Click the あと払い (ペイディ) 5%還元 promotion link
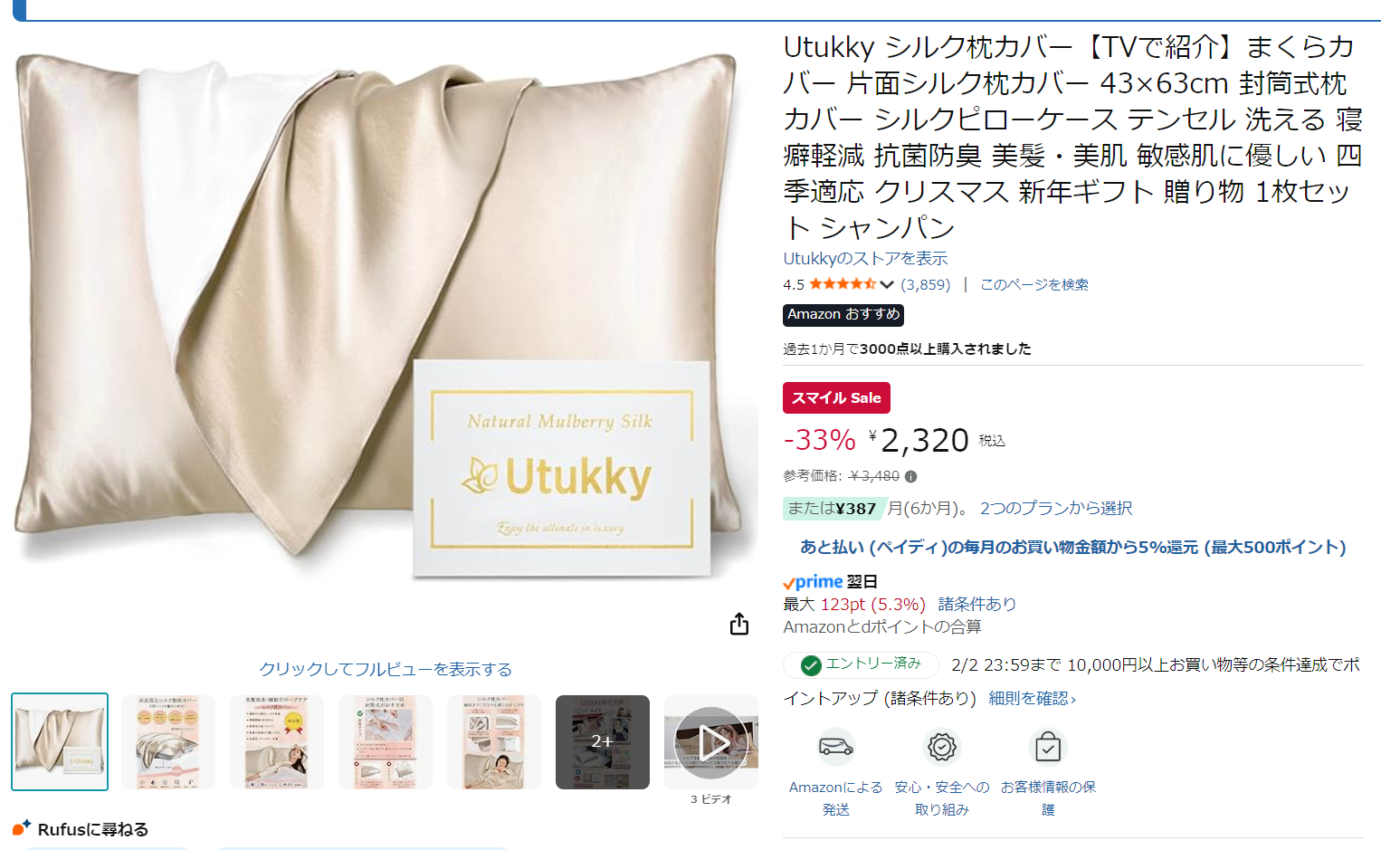 point(1073,547)
